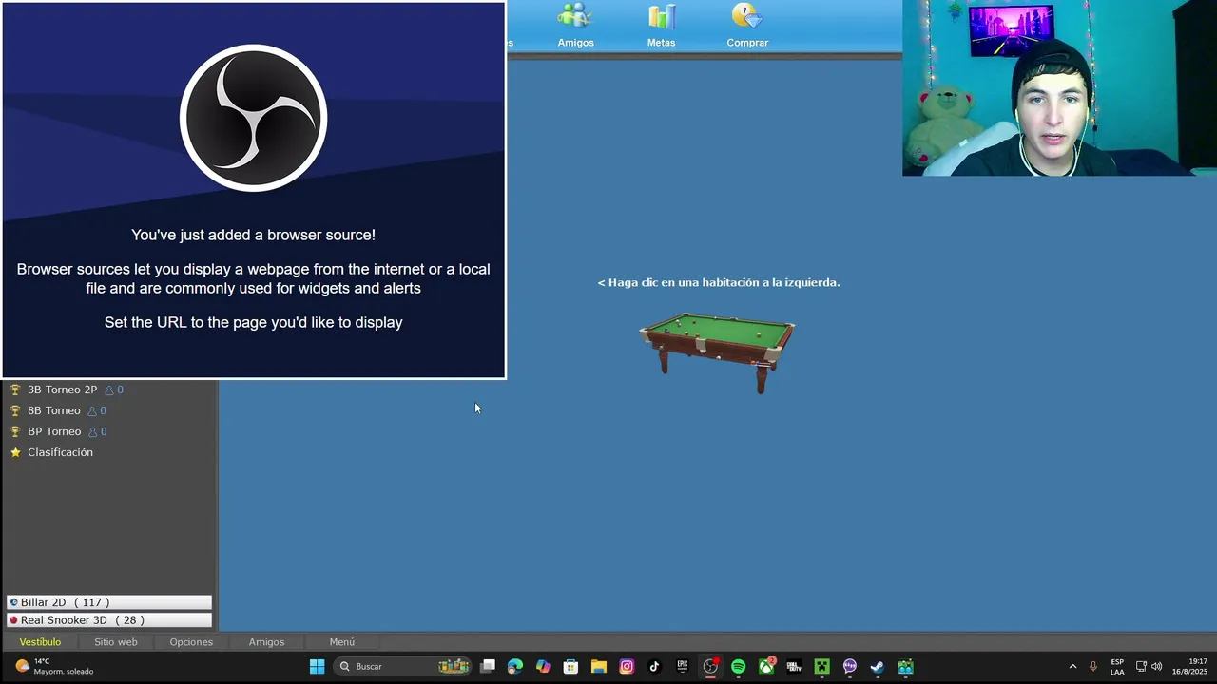This screenshot has height=684, width=1217.
Task: Open Steam from taskbar
Action: pos(878,667)
